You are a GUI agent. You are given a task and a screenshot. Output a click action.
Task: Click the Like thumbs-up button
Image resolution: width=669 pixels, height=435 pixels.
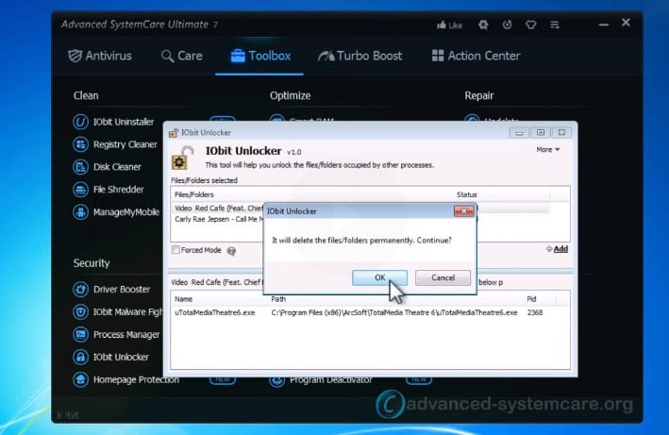click(x=449, y=25)
